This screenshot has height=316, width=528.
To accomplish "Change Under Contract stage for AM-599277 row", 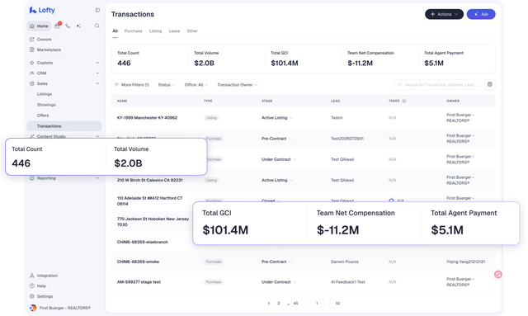I will 279,282.
